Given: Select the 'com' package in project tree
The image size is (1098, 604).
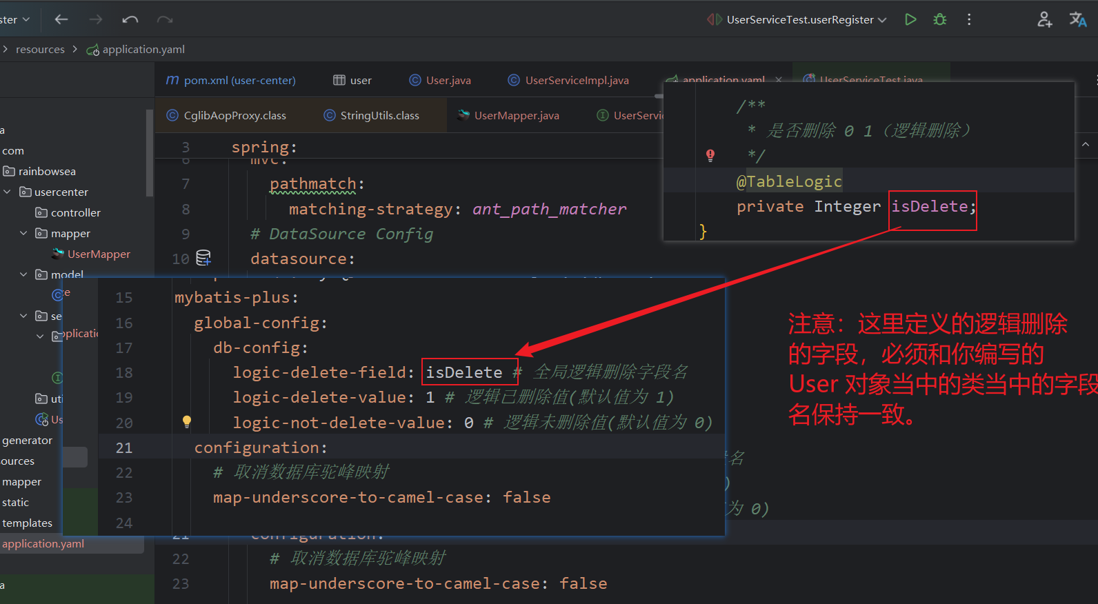Looking at the screenshot, I should (x=13, y=150).
